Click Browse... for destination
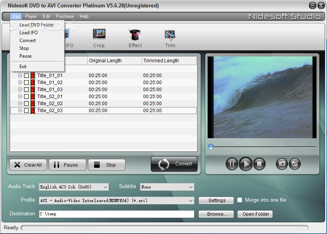This screenshot has height=234, width=327. [216, 214]
